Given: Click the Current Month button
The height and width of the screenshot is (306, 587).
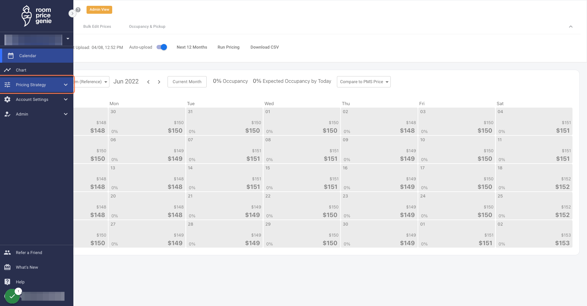Looking at the screenshot, I should pyautogui.click(x=187, y=82).
